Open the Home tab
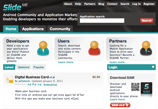The image size is (158, 109). pos(11,29)
